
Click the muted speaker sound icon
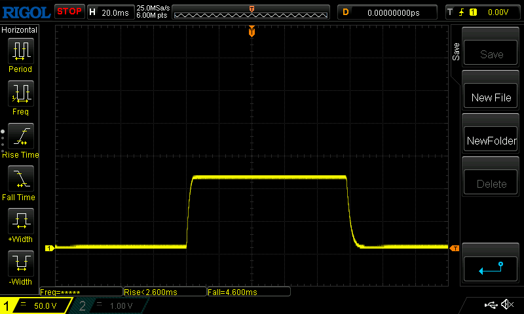click(507, 304)
